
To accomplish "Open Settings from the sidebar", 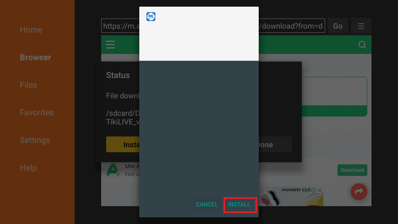I will [x=35, y=140].
